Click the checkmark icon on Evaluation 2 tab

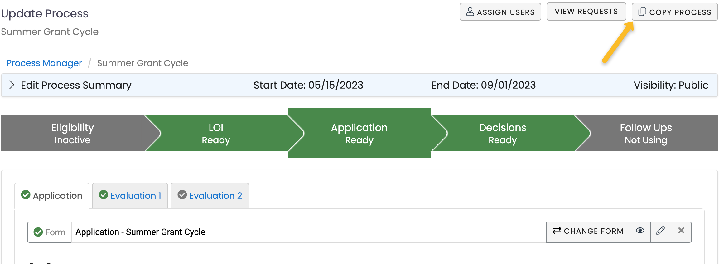(182, 195)
